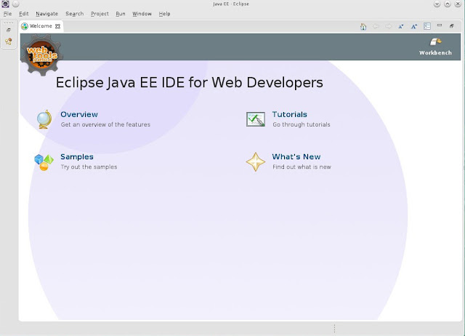Expand the Window menu
This screenshot has width=465, height=336.
(x=142, y=14)
